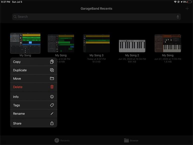Open the My Song 3 project thumbnail

point(96,43)
